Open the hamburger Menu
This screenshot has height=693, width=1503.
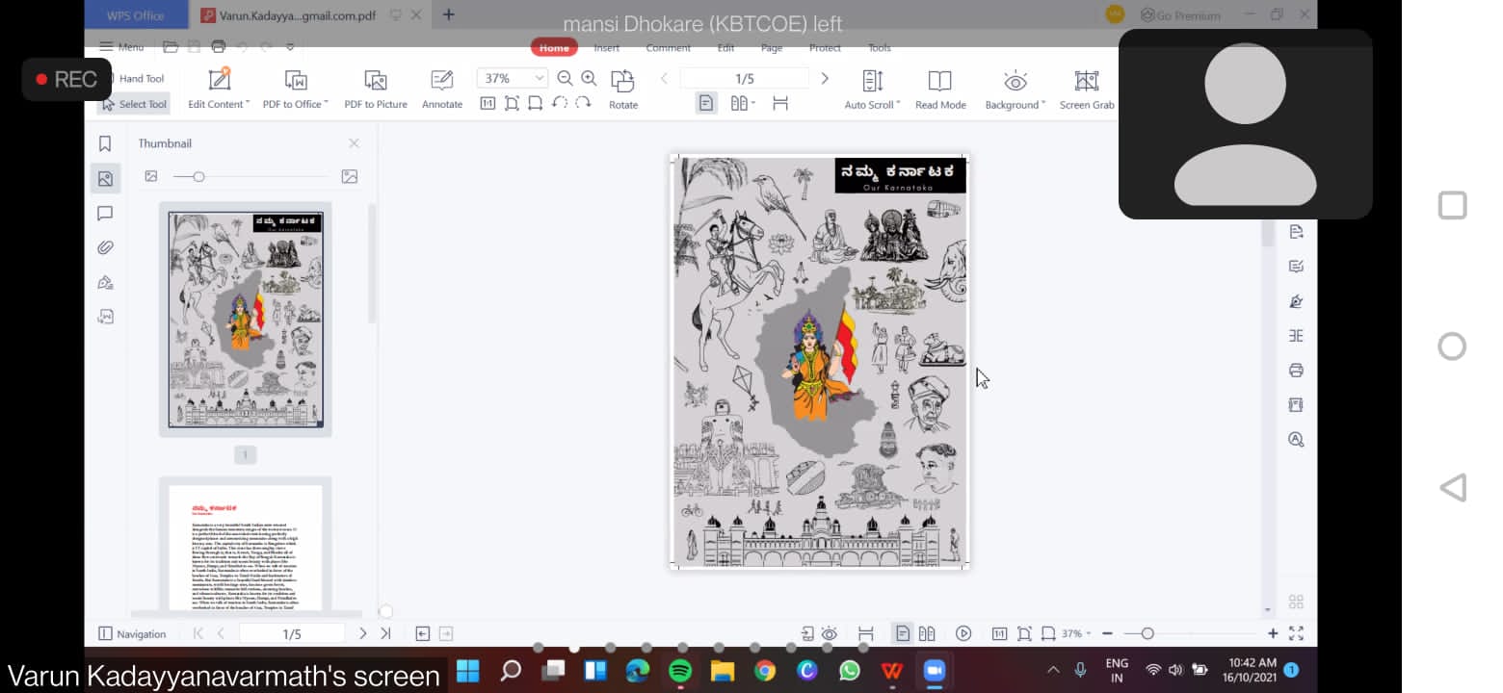121,46
